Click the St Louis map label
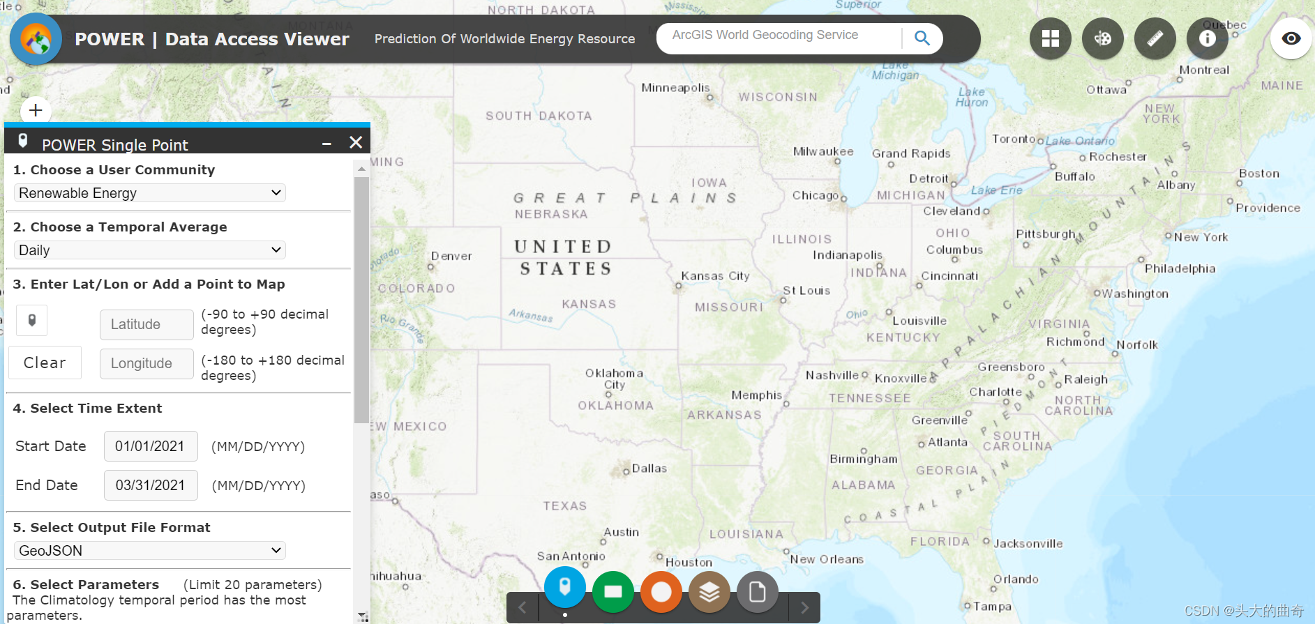Viewport: 1315px width, 624px height. [x=806, y=291]
